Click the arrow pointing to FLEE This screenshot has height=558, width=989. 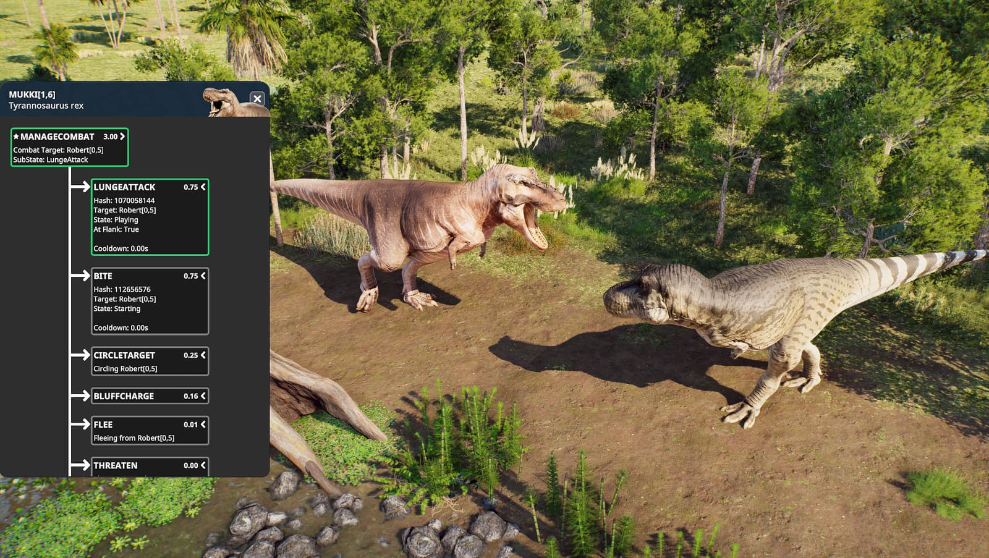pyautogui.click(x=81, y=424)
